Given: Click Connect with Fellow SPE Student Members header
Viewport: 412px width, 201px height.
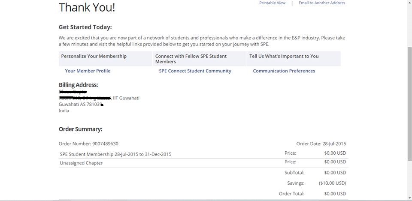Looking at the screenshot, I should click(191, 59).
